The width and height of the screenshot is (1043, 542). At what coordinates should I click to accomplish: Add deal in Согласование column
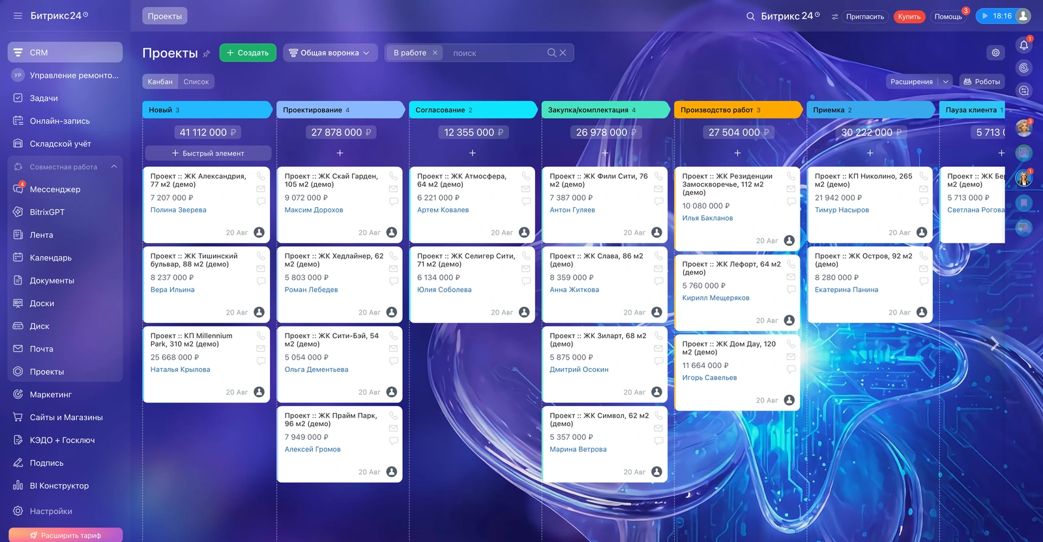[473, 153]
